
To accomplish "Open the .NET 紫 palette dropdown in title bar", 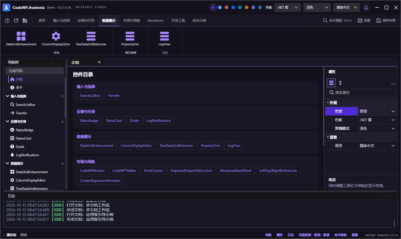I will coord(288,8).
